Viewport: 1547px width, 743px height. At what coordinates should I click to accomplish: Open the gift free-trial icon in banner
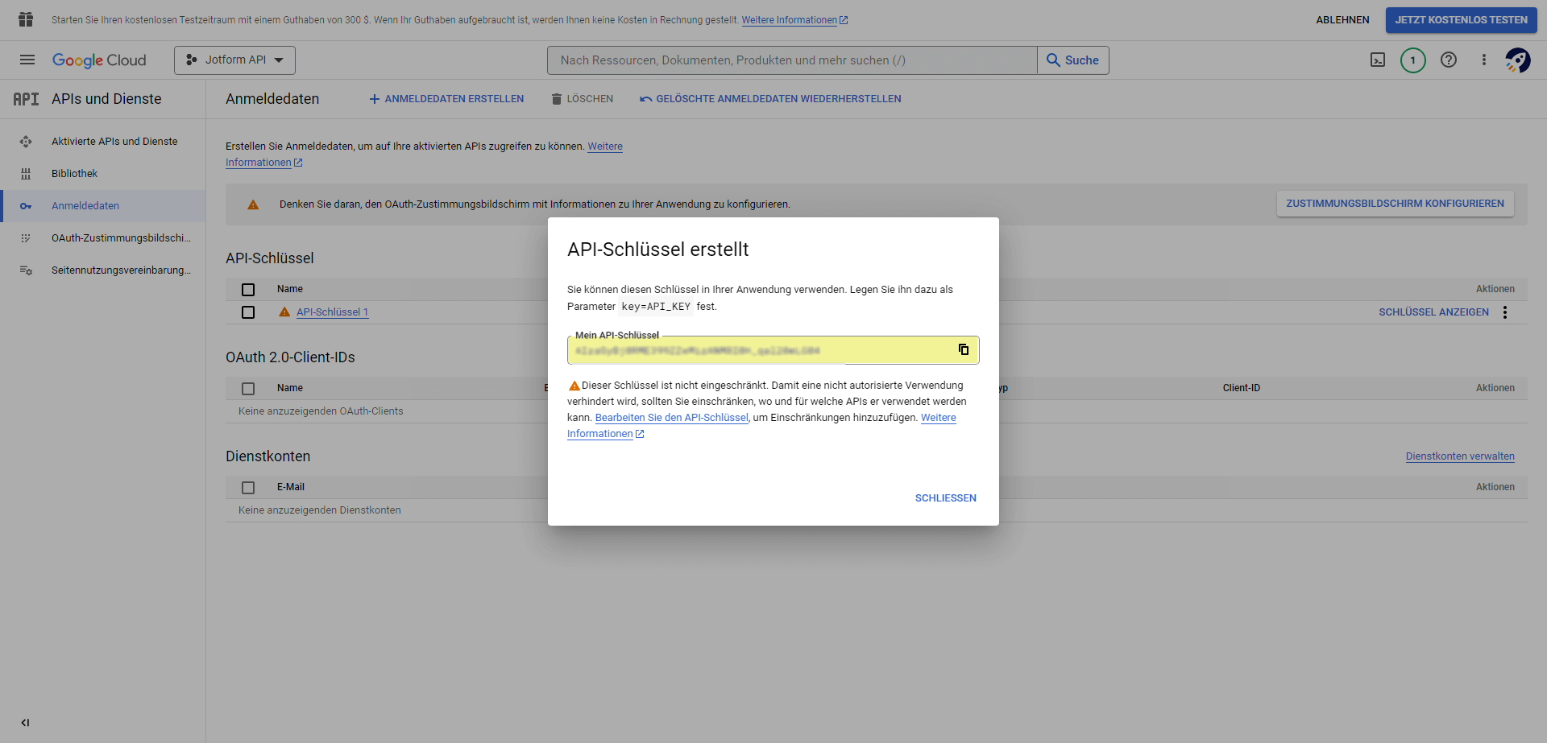(x=26, y=19)
